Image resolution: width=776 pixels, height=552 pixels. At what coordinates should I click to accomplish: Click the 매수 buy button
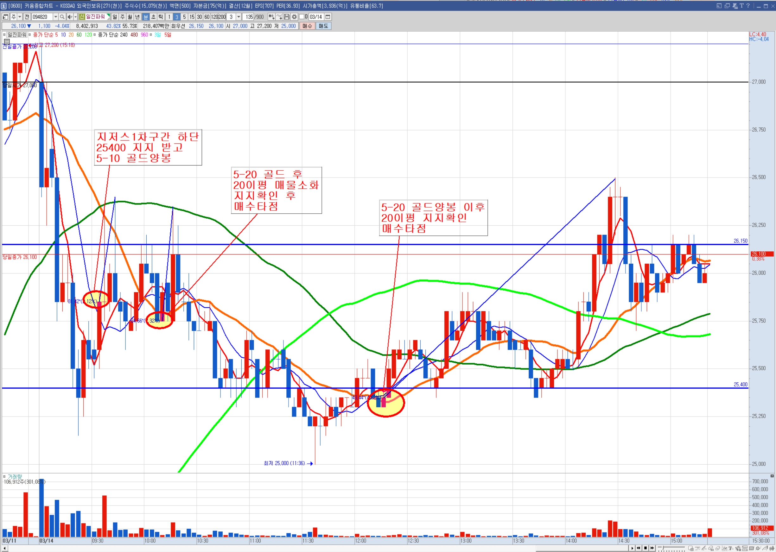(x=307, y=26)
